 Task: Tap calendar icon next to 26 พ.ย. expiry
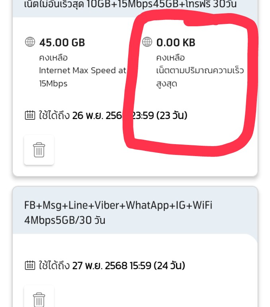coord(30,115)
